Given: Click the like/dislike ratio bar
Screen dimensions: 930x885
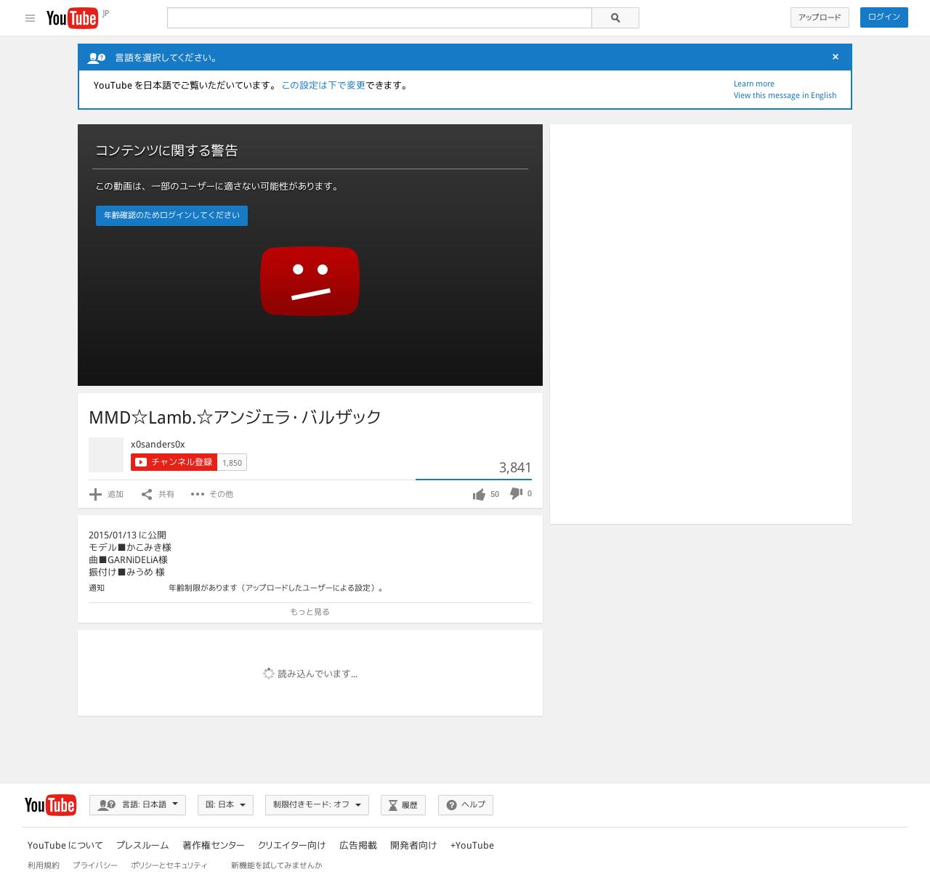Looking at the screenshot, I should 474,480.
